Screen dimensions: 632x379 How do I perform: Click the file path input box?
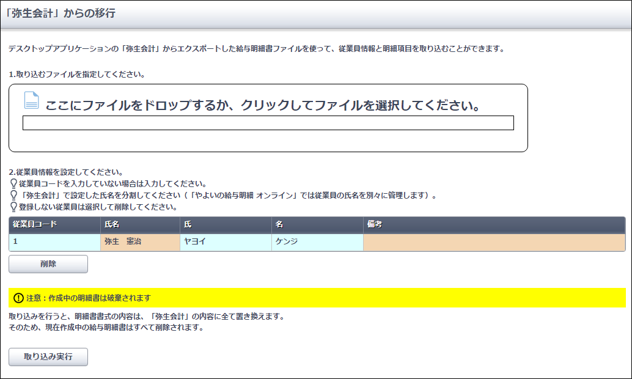(268, 123)
